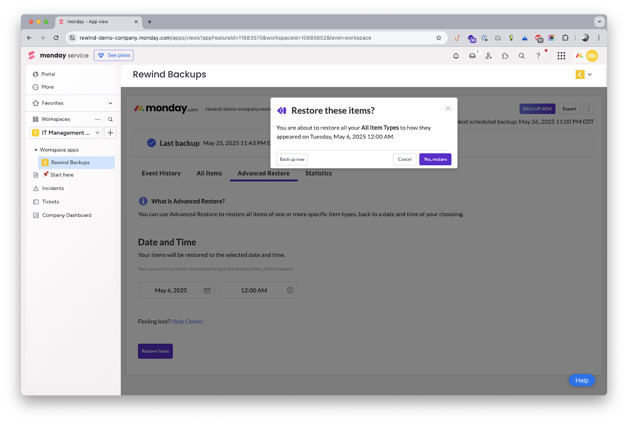Open workspace options three-dot menu

(98, 119)
